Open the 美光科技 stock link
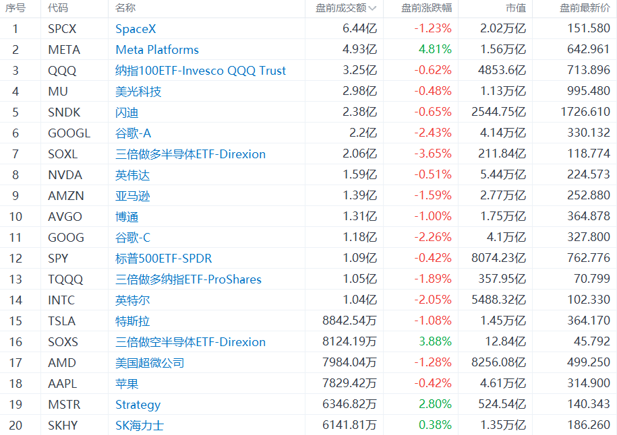Viewport: 617px width, 435px height. tap(138, 92)
